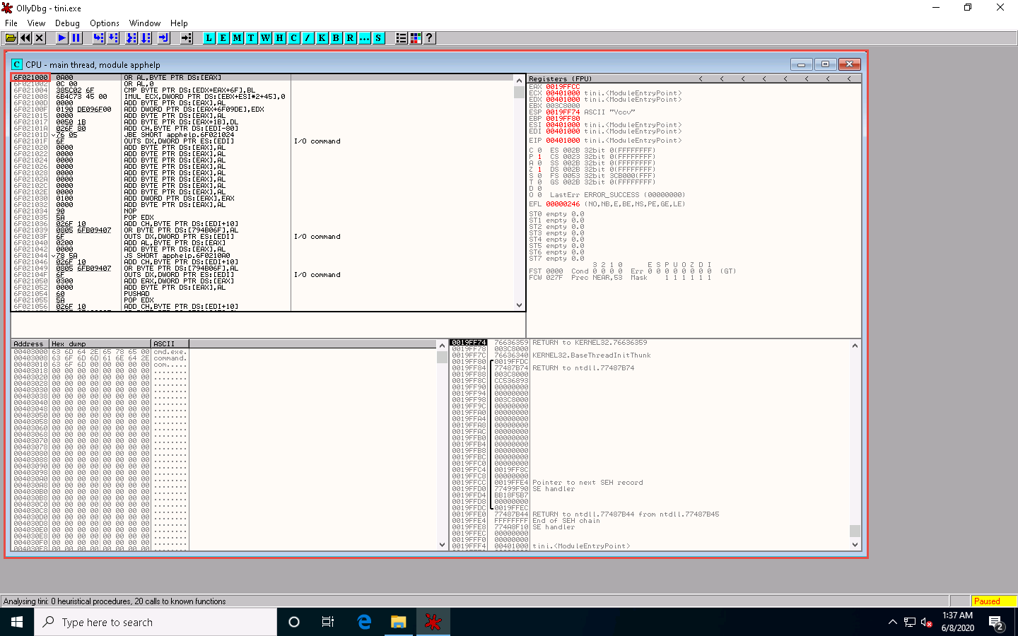
Task: Show Memory map with the M button
Action: [x=238, y=38]
